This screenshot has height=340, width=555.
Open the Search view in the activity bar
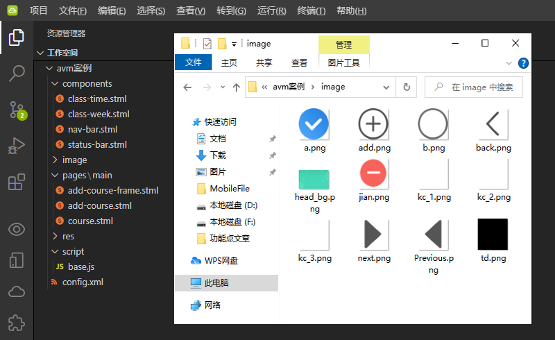coord(16,74)
